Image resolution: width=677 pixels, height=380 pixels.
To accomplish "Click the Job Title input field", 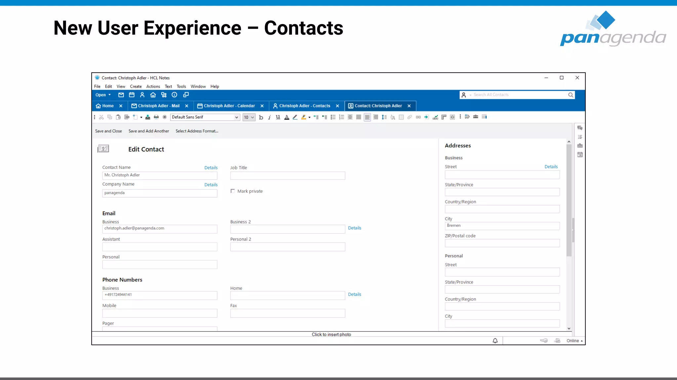I will click(x=288, y=175).
